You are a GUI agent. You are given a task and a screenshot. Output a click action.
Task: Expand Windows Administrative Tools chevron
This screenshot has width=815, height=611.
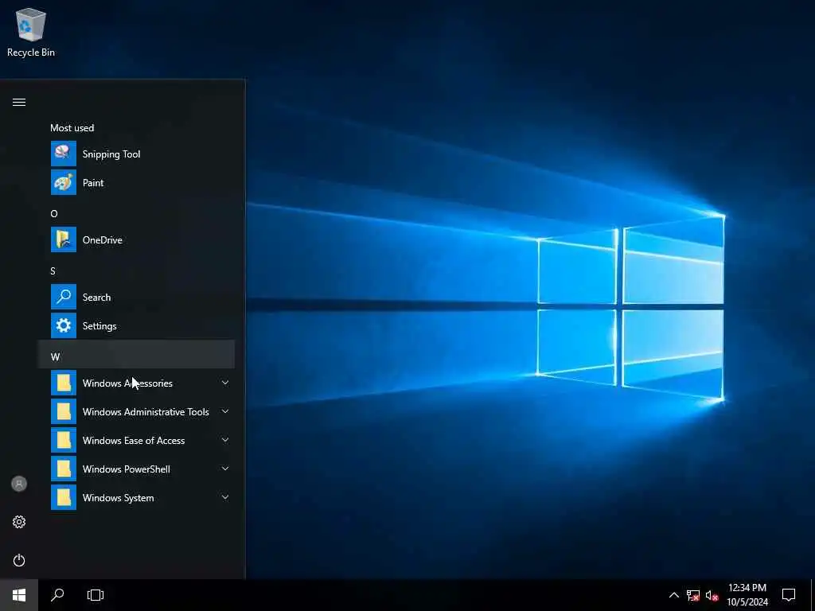(x=225, y=411)
